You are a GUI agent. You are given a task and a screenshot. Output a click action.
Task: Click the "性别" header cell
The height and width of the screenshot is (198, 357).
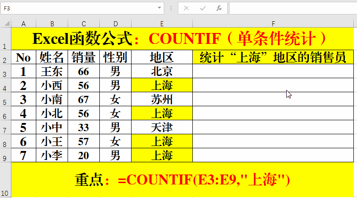[x=115, y=57]
